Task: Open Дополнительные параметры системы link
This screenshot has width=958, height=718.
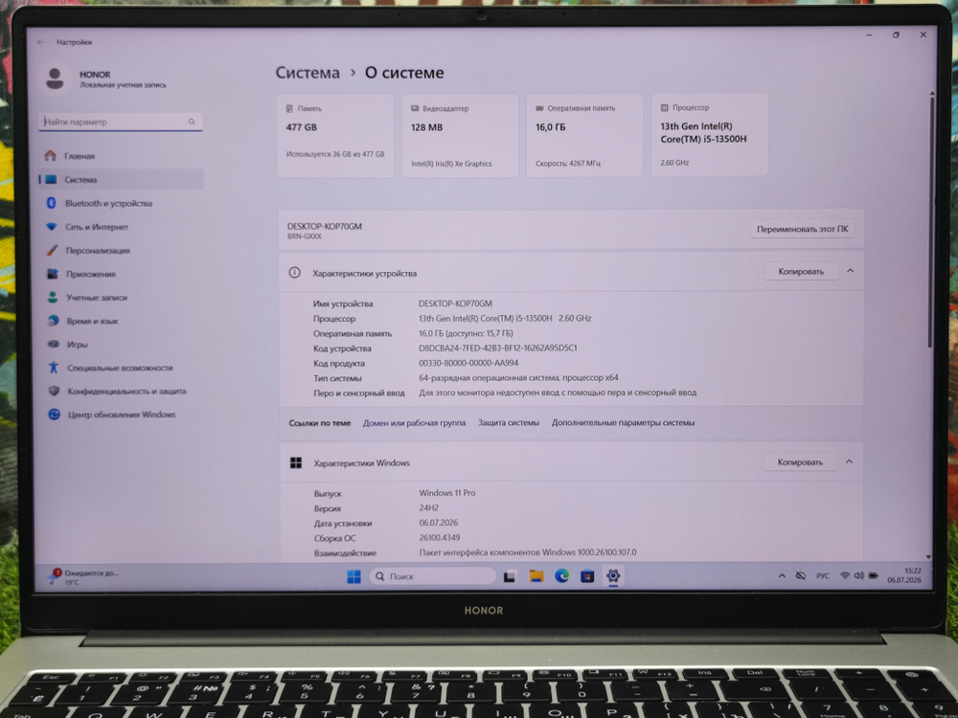Action: pos(624,422)
